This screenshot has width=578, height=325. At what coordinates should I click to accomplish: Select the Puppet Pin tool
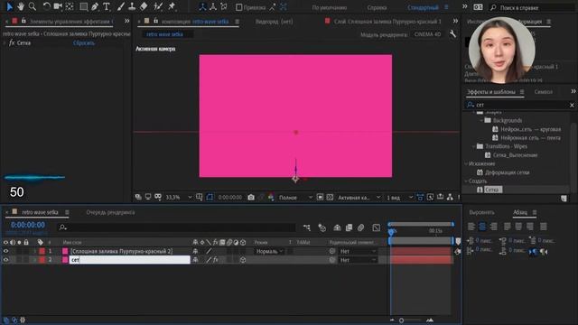[x=172, y=6]
